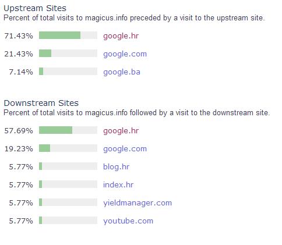Click the 19.23% downstream progress bar
The height and width of the screenshot is (245, 282).
pyautogui.click(x=68, y=148)
